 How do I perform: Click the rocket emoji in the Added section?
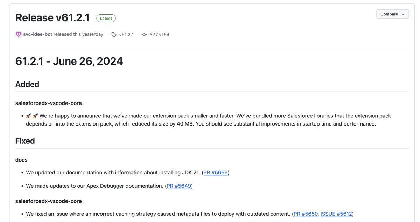(29, 115)
